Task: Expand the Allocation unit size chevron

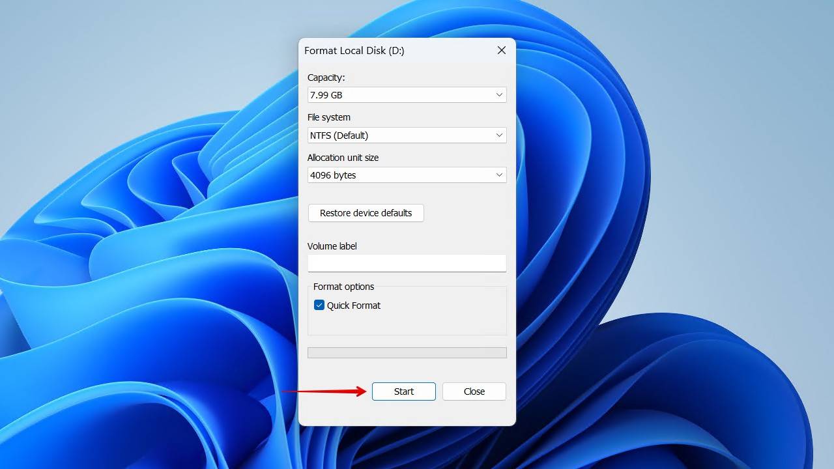Action: pos(499,175)
